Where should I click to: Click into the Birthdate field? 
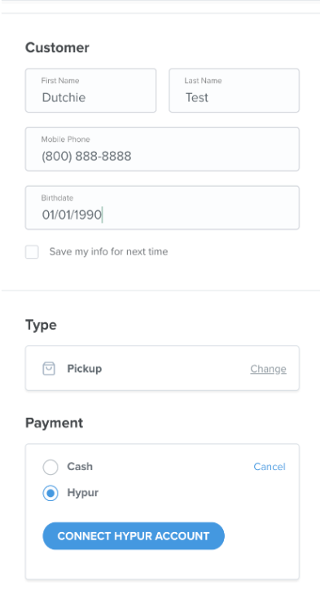tap(162, 207)
